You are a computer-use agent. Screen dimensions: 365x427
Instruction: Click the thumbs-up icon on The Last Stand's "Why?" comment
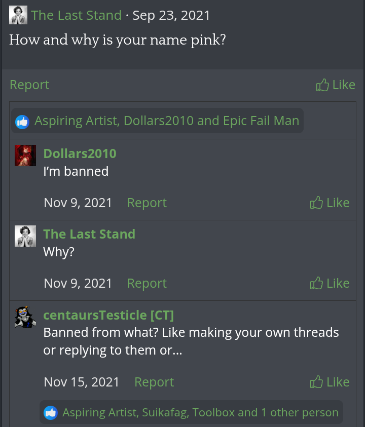click(x=316, y=283)
